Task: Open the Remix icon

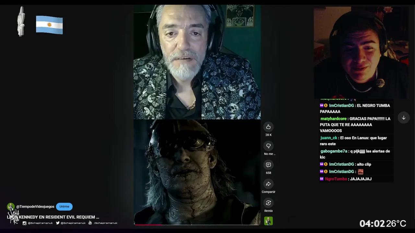Action: (268, 203)
